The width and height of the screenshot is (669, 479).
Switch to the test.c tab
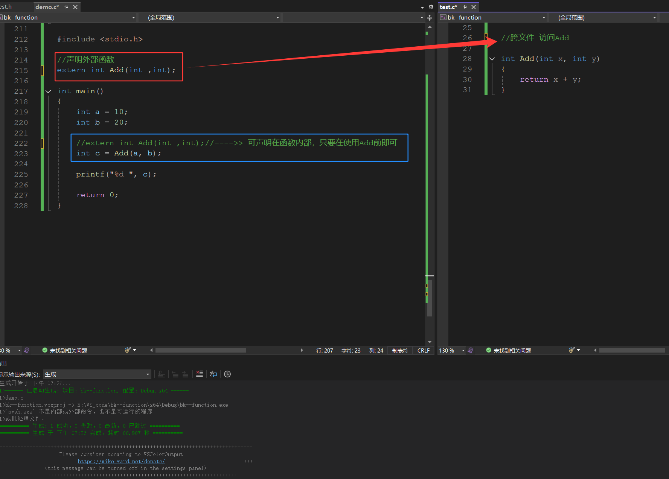[448, 7]
